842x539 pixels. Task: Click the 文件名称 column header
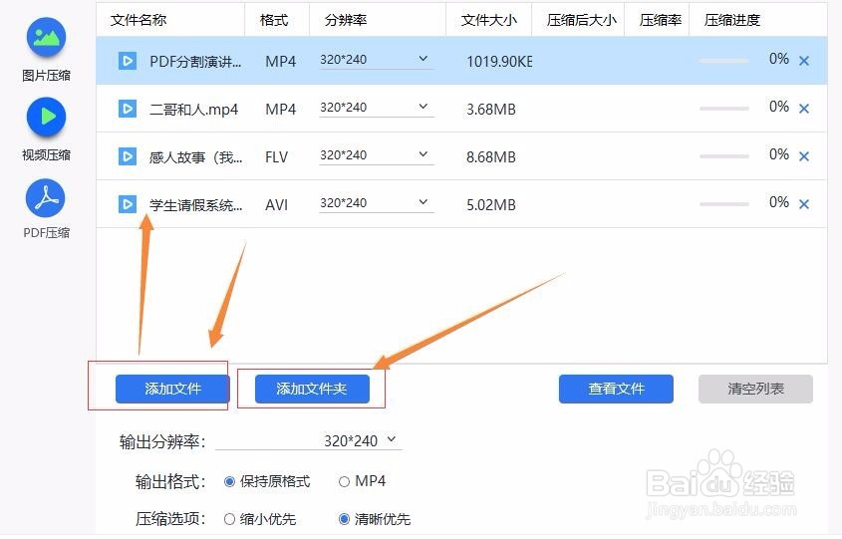click(139, 20)
